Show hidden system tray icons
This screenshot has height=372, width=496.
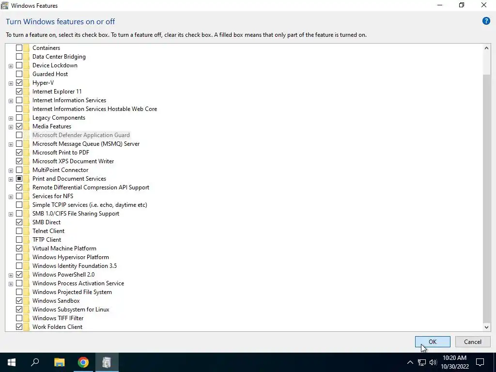coord(410,362)
